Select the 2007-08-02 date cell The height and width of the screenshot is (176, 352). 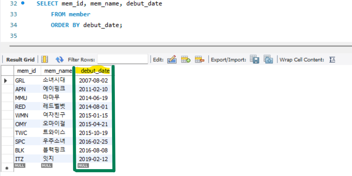coord(94,80)
